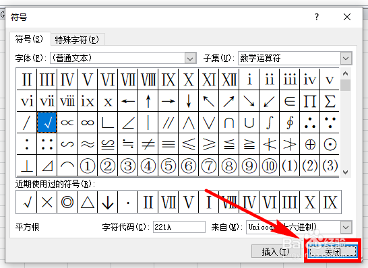Pick the not equal ≠ symbol
Screen dimensions: 368x268
(x=148, y=144)
